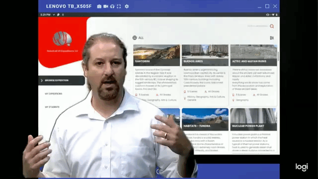This screenshot has width=318, height=179.
Task: Open the Santorini expedition thumbnail
Action: [x=157, y=55]
